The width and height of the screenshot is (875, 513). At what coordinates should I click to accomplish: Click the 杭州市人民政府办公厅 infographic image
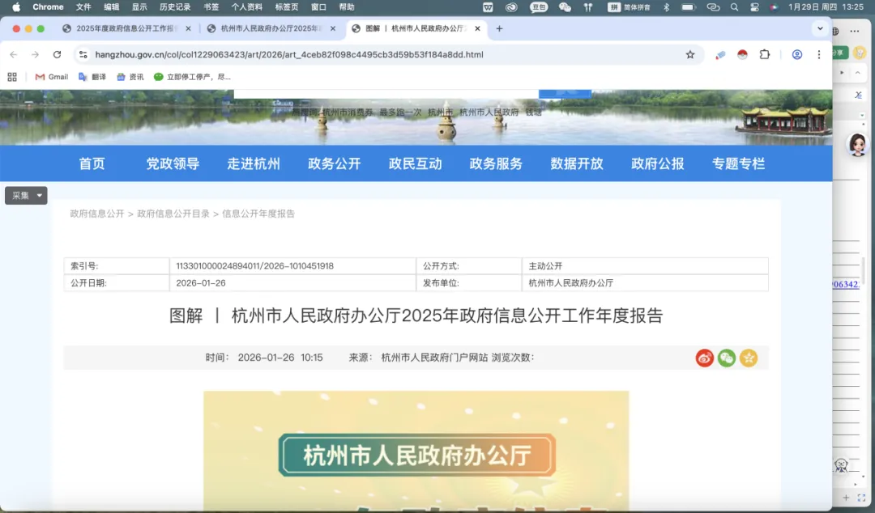point(416,451)
